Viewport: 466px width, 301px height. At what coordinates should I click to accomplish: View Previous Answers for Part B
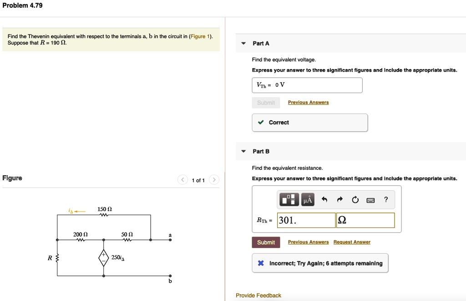(308, 242)
